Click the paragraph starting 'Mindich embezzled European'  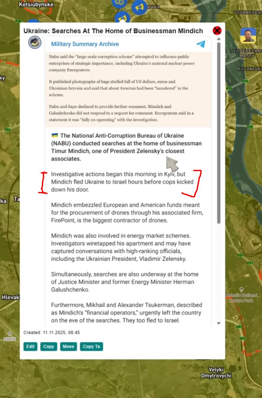tap(127, 212)
